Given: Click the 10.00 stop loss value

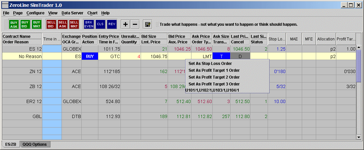Looking at the screenshot, I should pos(277,101).
